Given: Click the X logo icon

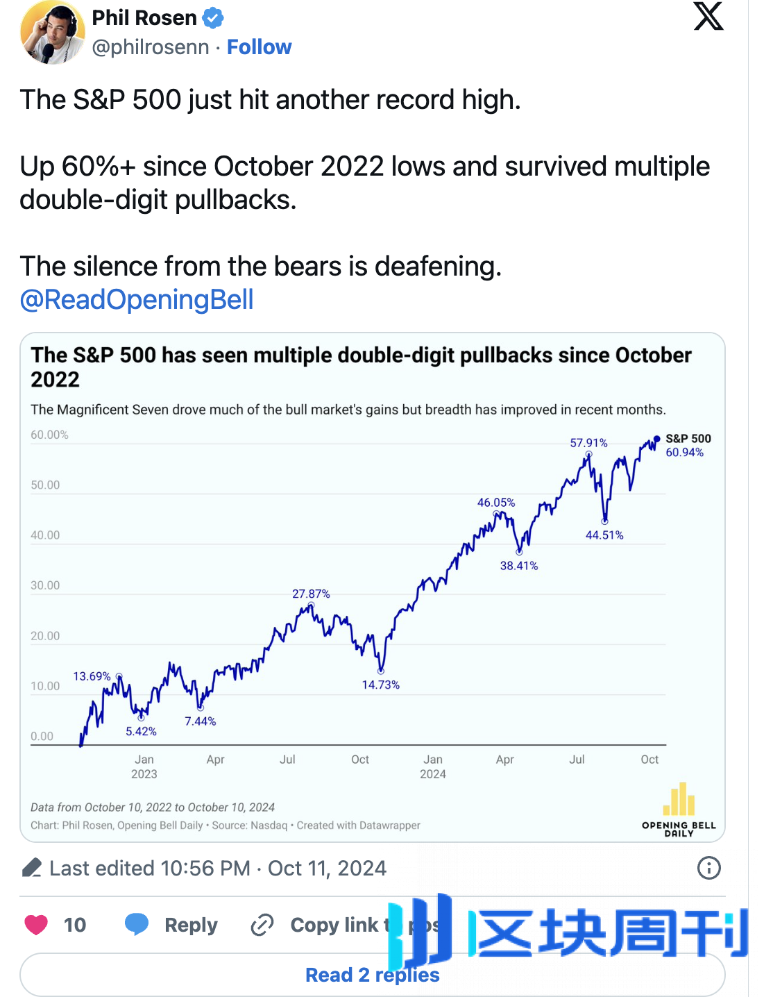Looking at the screenshot, I should (708, 17).
